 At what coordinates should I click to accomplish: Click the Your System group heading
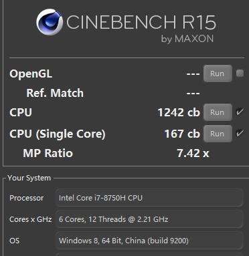click(x=29, y=178)
